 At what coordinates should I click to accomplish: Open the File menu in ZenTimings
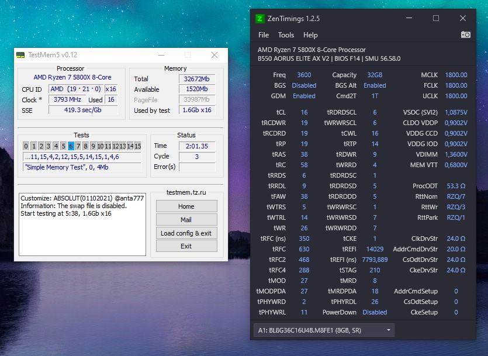point(264,35)
